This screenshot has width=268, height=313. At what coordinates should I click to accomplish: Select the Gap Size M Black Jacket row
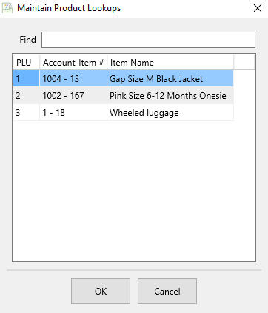[124, 78]
